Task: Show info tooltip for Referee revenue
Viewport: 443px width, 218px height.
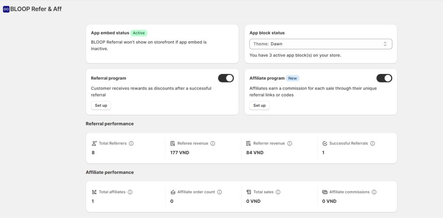Action: click(x=213, y=144)
